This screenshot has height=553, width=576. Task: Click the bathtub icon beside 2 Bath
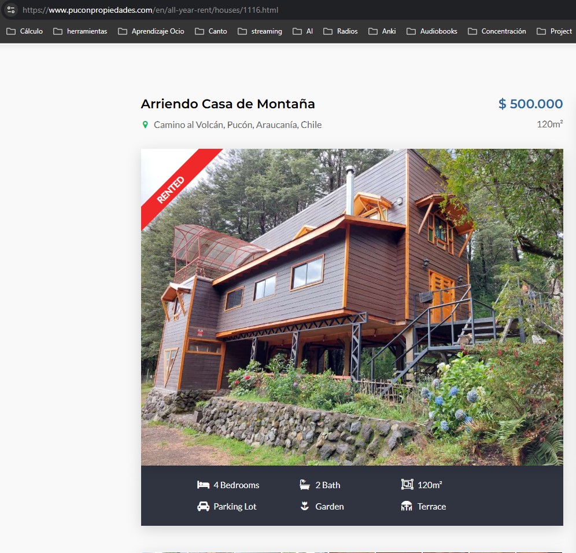305,485
